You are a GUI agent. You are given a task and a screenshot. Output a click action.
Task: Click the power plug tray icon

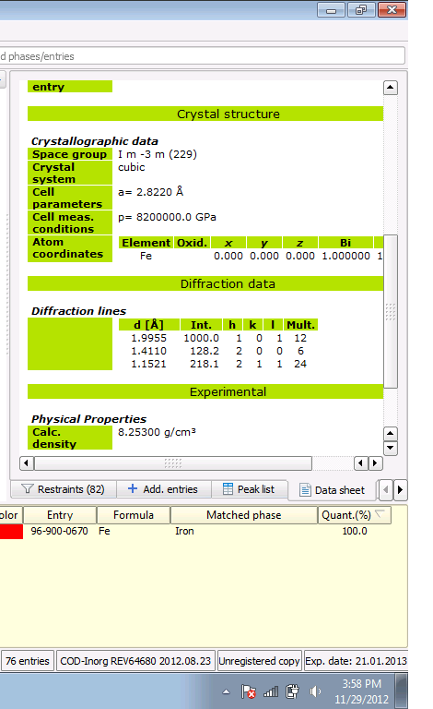[292, 691]
